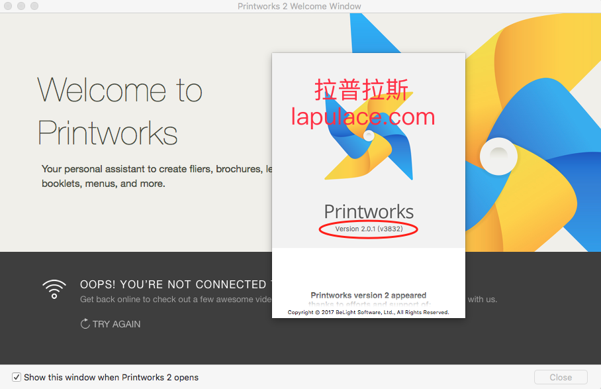Click 'Get back online' message text

coord(175,300)
